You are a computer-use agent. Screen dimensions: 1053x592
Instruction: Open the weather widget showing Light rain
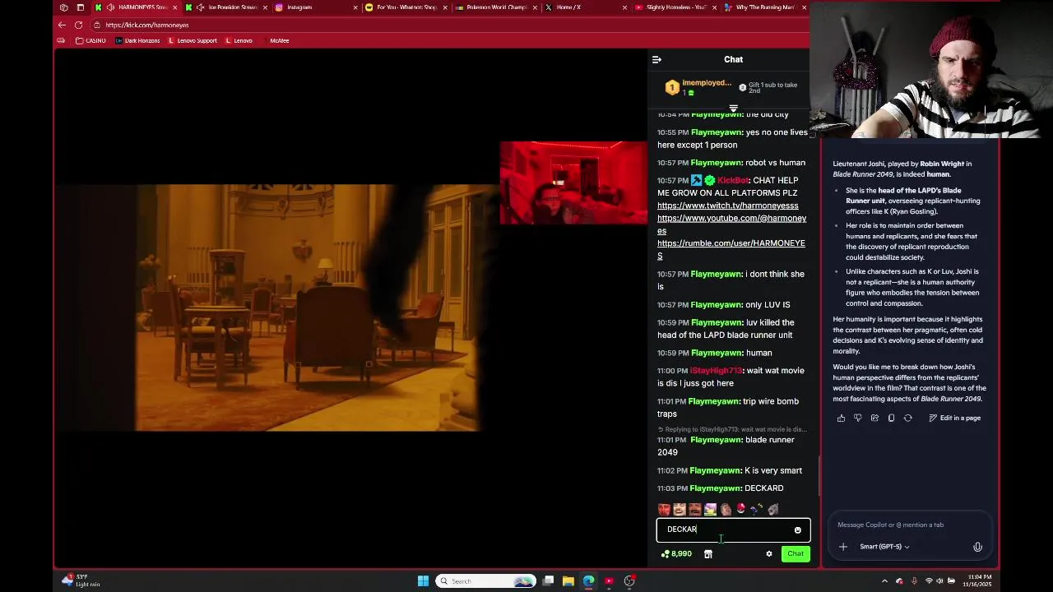(x=81, y=580)
